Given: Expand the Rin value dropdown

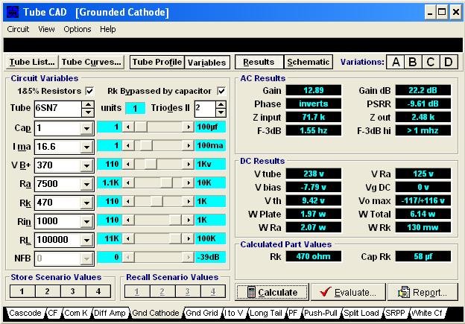Looking at the screenshot, I should point(86,221).
